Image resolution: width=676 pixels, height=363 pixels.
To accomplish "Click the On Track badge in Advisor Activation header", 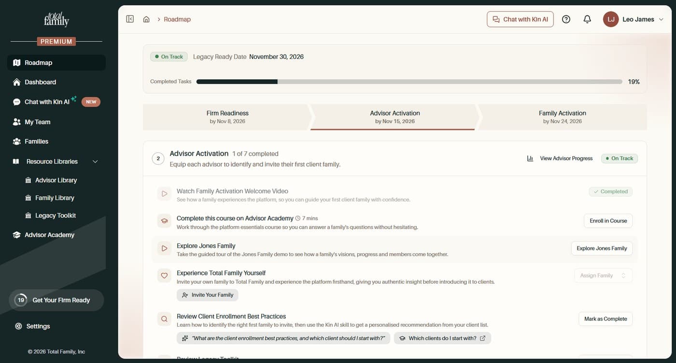I will click(620, 159).
